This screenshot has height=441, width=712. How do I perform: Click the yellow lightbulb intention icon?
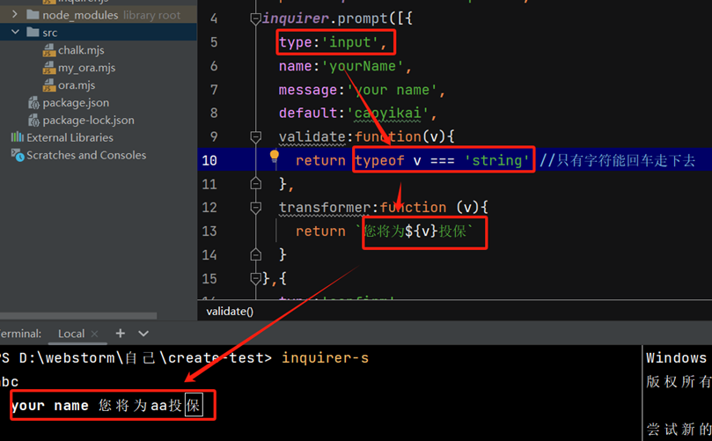tap(274, 156)
